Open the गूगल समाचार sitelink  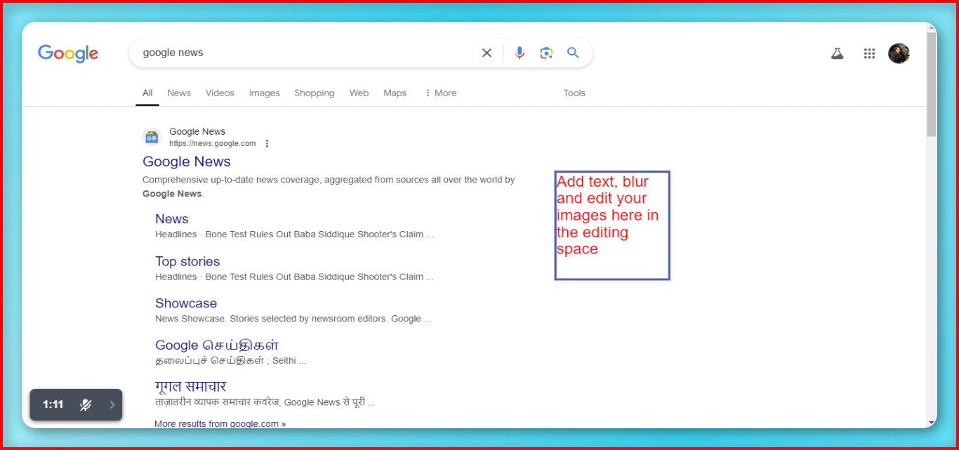click(x=191, y=386)
